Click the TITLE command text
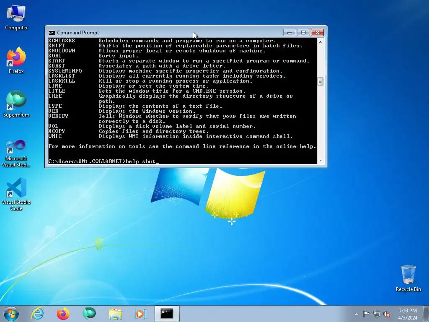Viewport: 429px width, 322px height. [57, 91]
